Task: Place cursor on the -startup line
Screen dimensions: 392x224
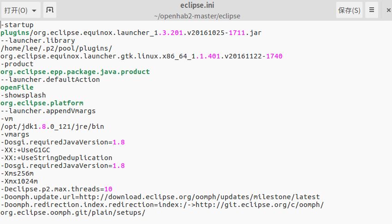Action: tap(17, 25)
